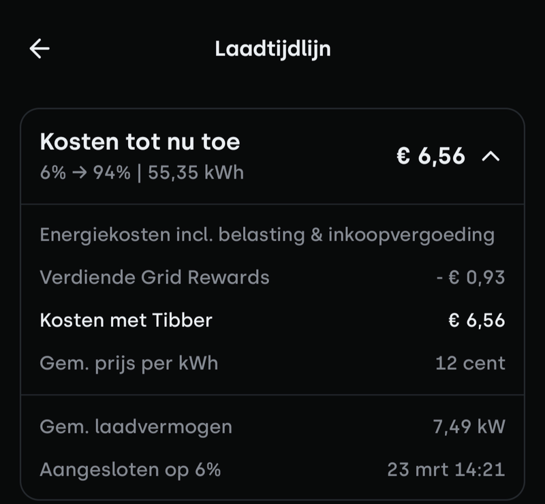Click the second € 6,56 cost entry
The width and height of the screenshot is (545, 504).
tap(476, 319)
